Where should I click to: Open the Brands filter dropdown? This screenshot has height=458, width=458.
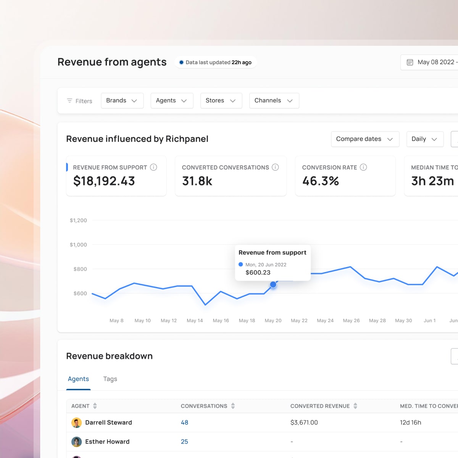122,101
